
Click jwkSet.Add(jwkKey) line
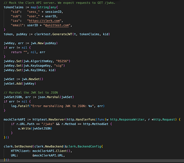pos(20,84)
